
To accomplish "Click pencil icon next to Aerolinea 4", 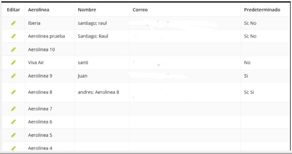I will pyautogui.click(x=13, y=148).
